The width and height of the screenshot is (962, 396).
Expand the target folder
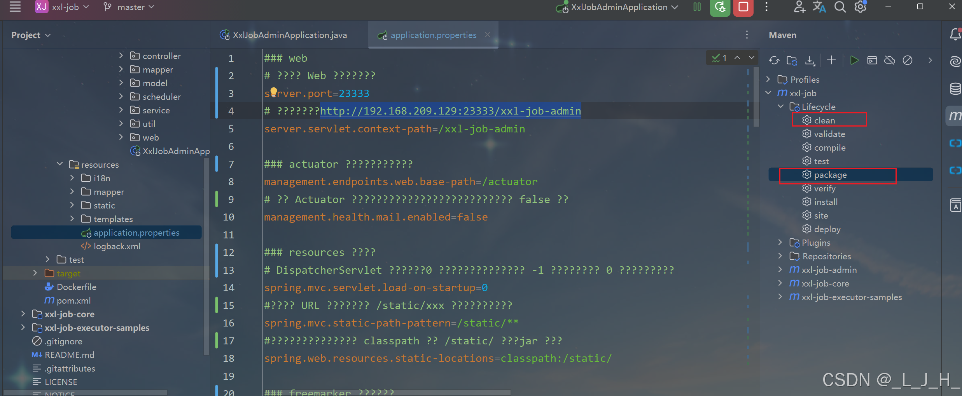(x=35, y=273)
